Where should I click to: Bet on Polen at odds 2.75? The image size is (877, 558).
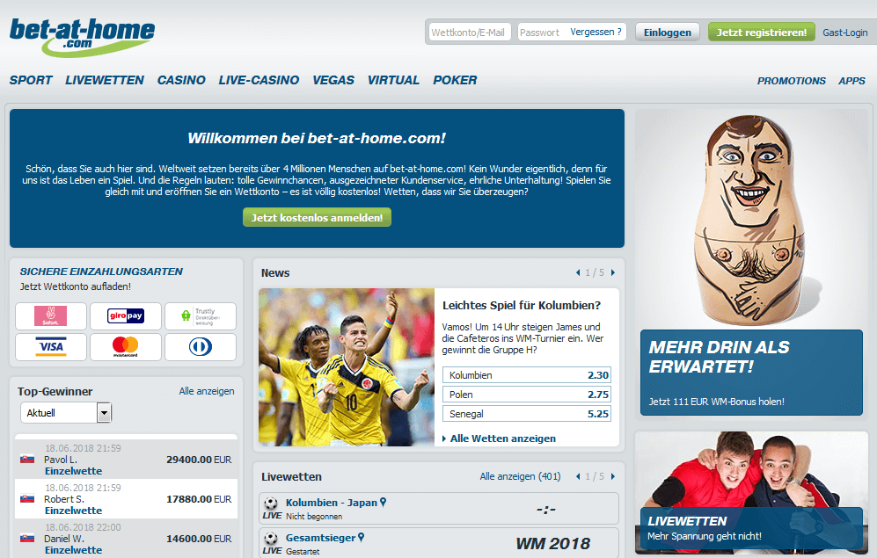pyautogui.click(x=527, y=395)
